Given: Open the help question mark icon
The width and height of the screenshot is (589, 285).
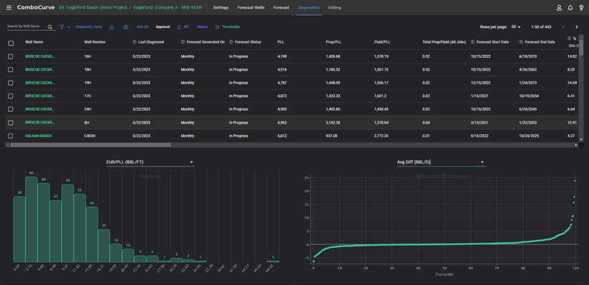Looking at the screenshot, I should click(581, 8).
